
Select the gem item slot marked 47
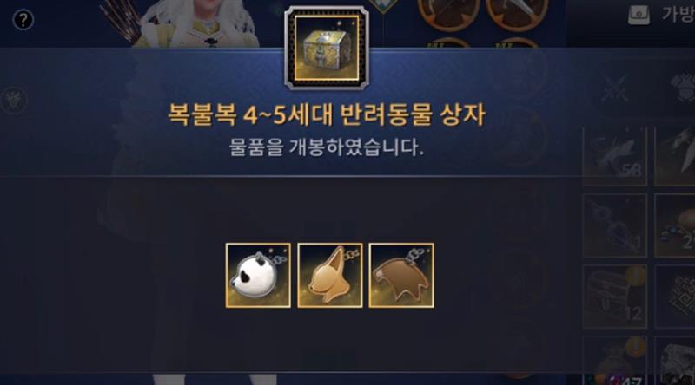pyautogui.click(x=615, y=361)
